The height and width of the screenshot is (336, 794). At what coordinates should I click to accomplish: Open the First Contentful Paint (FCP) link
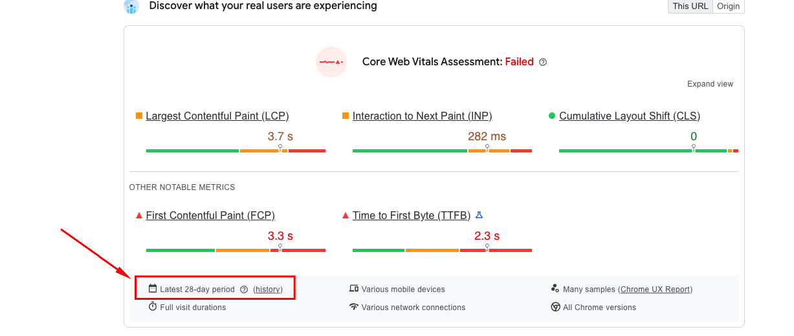click(210, 216)
